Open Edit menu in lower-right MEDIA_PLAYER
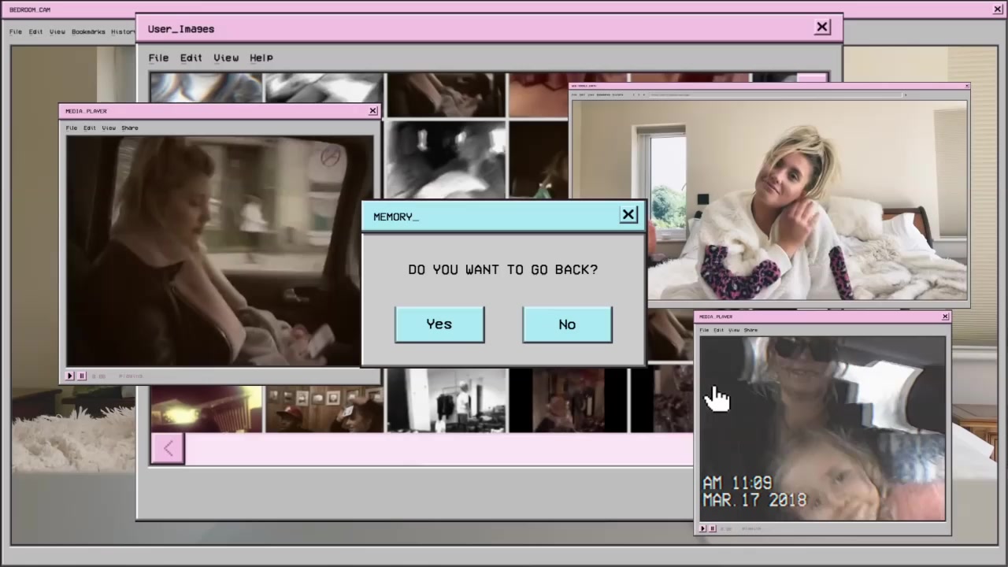This screenshot has width=1008, height=567. click(x=719, y=330)
